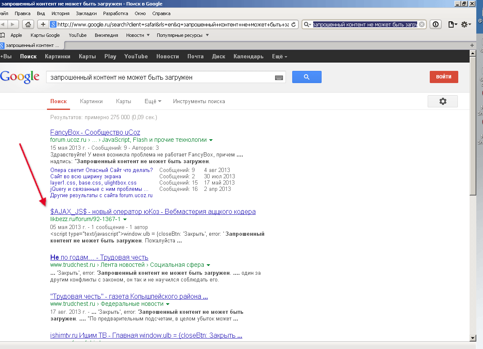
Task: Open Новости in black Google bar
Action: click(167, 57)
